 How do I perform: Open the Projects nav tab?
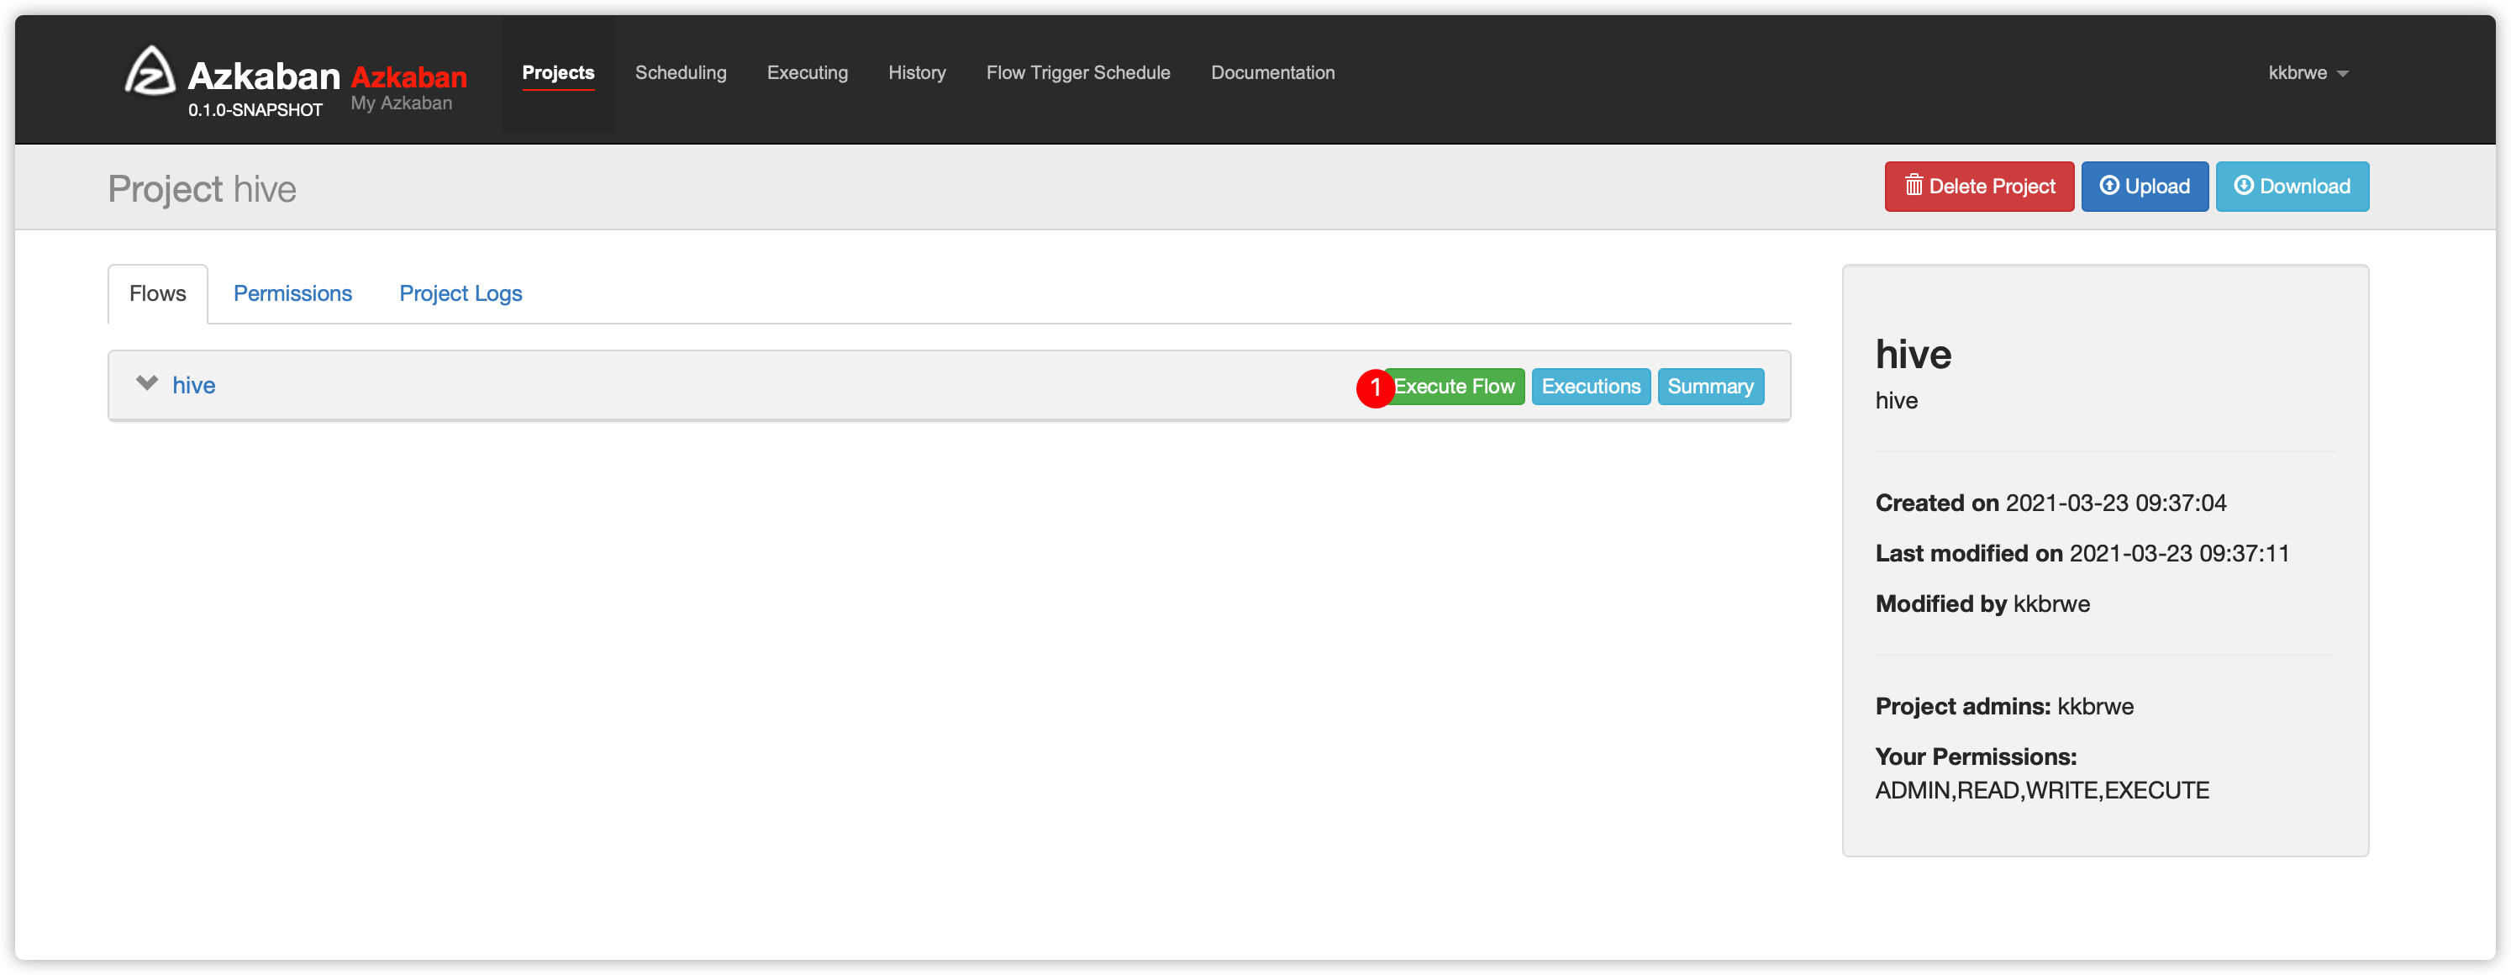point(557,73)
